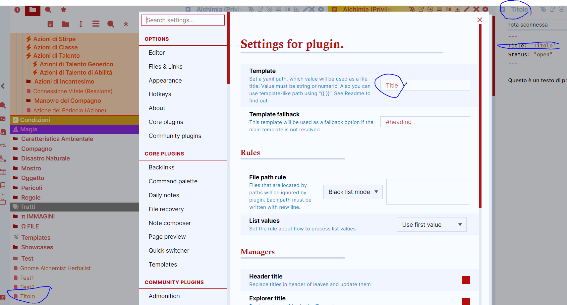Image resolution: width=567 pixels, height=305 pixels.
Task: Click the folder icon in the top toolbar
Action: pyautogui.click(x=32, y=10)
